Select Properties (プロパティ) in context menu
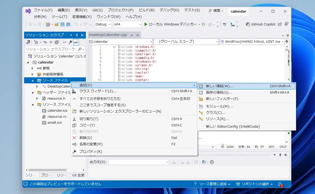 click(x=134, y=152)
